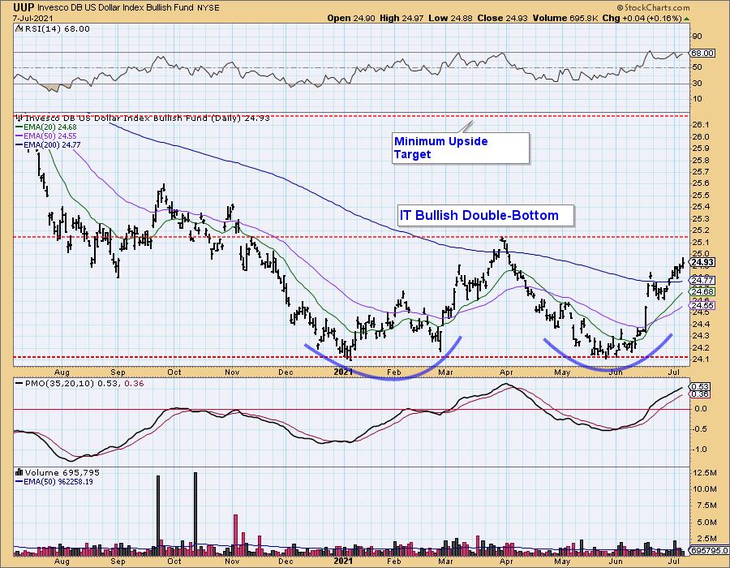Click the EMA(200) 24.77 legend entry
Image resolution: width=730 pixels, height=568 pixels.
tap(49, 144)
